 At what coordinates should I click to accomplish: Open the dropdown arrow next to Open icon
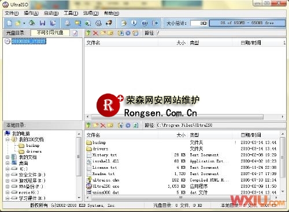tap(24, 23)
